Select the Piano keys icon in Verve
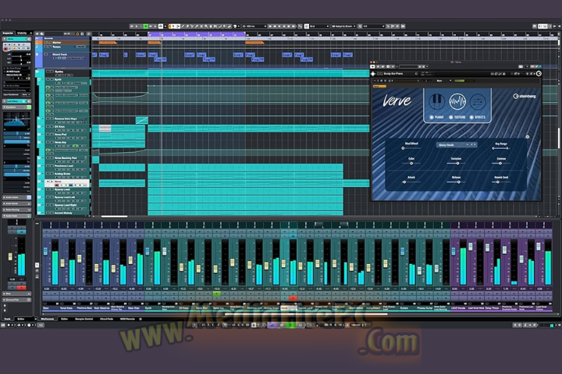The image size is (562, 374). 436,101
